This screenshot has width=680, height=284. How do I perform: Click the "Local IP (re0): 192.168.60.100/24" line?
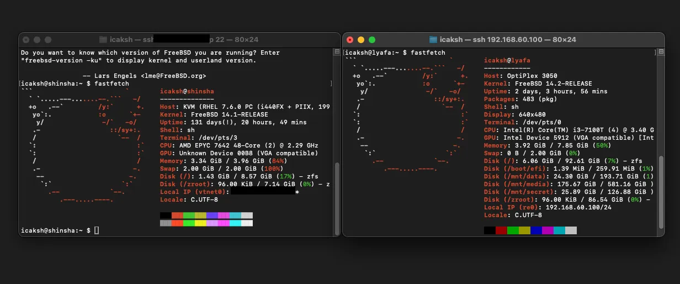click(x=548, y=207)
